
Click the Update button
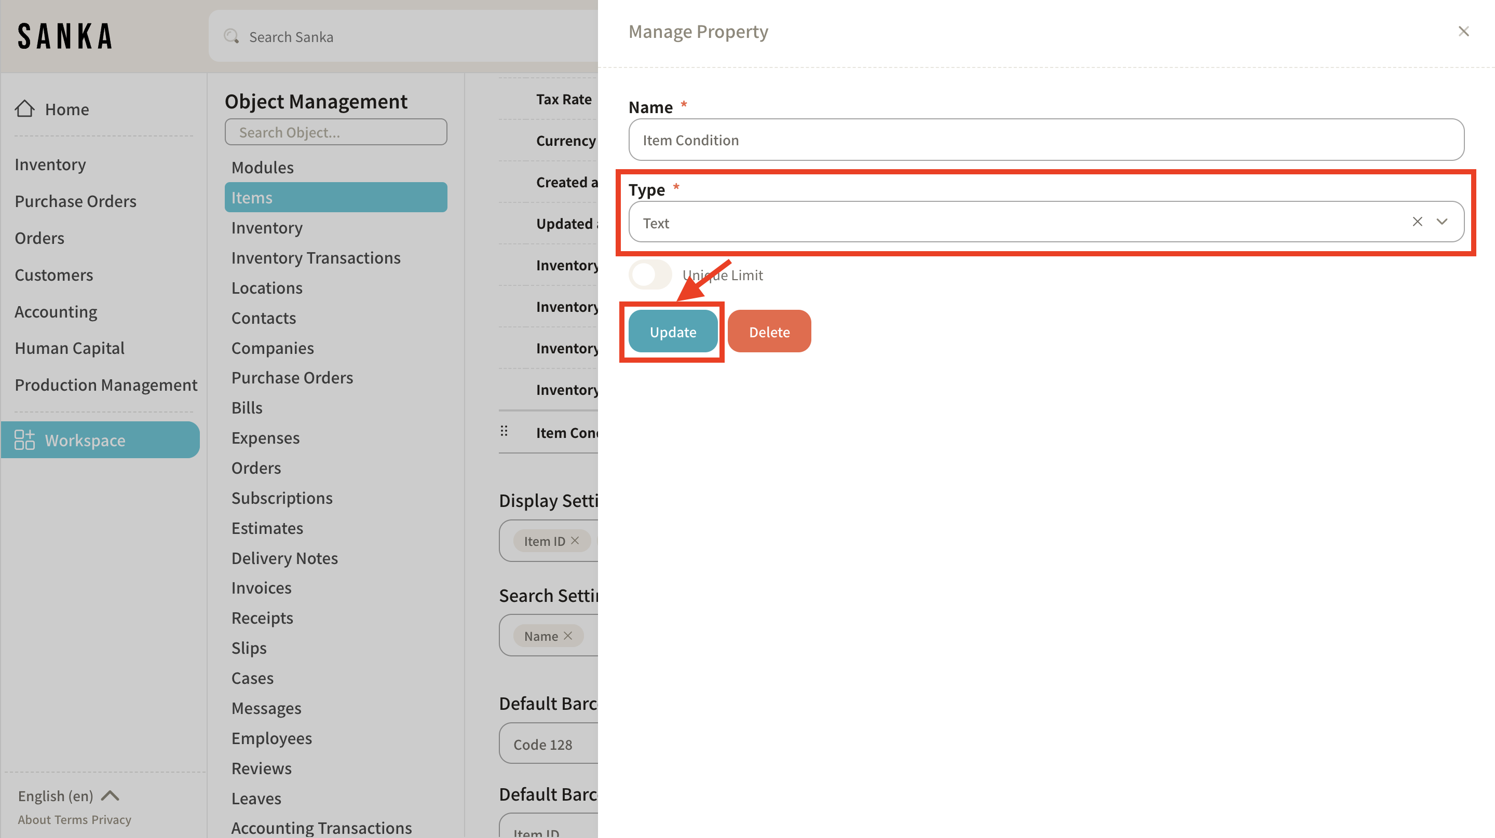point(672,331)
